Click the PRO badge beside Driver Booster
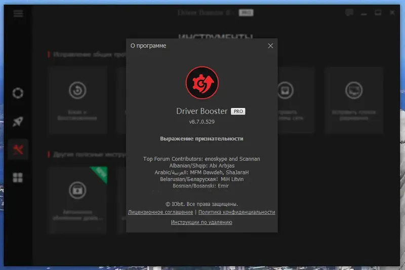 pyautogui.click(x=238, y=111)
